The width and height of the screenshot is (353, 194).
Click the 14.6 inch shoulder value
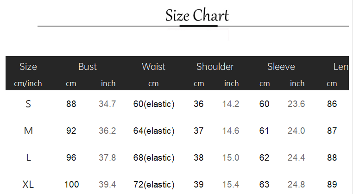point(231,131)
